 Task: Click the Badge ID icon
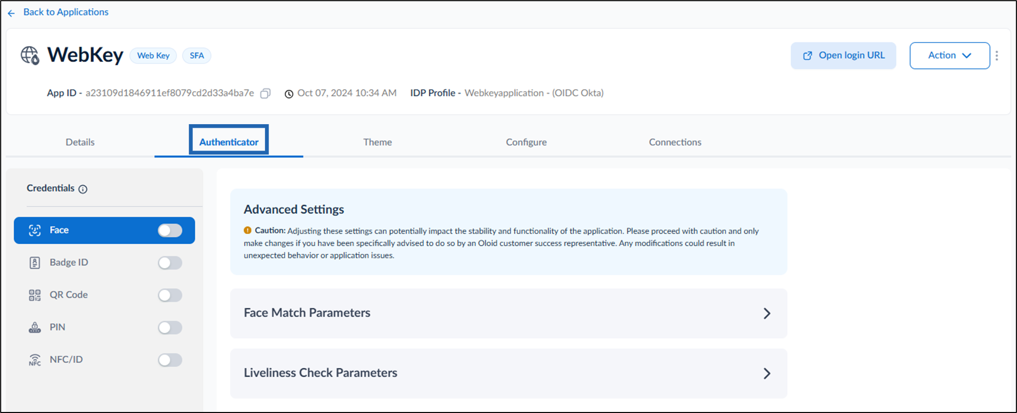pyautogui.click(x=35, y=262)
